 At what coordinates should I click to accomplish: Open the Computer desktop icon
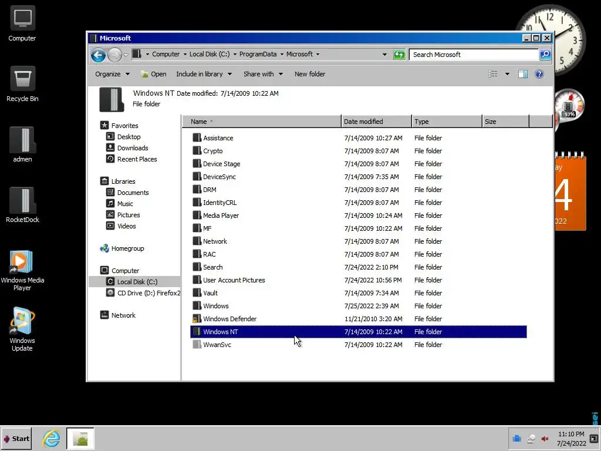tap(22, 23)
